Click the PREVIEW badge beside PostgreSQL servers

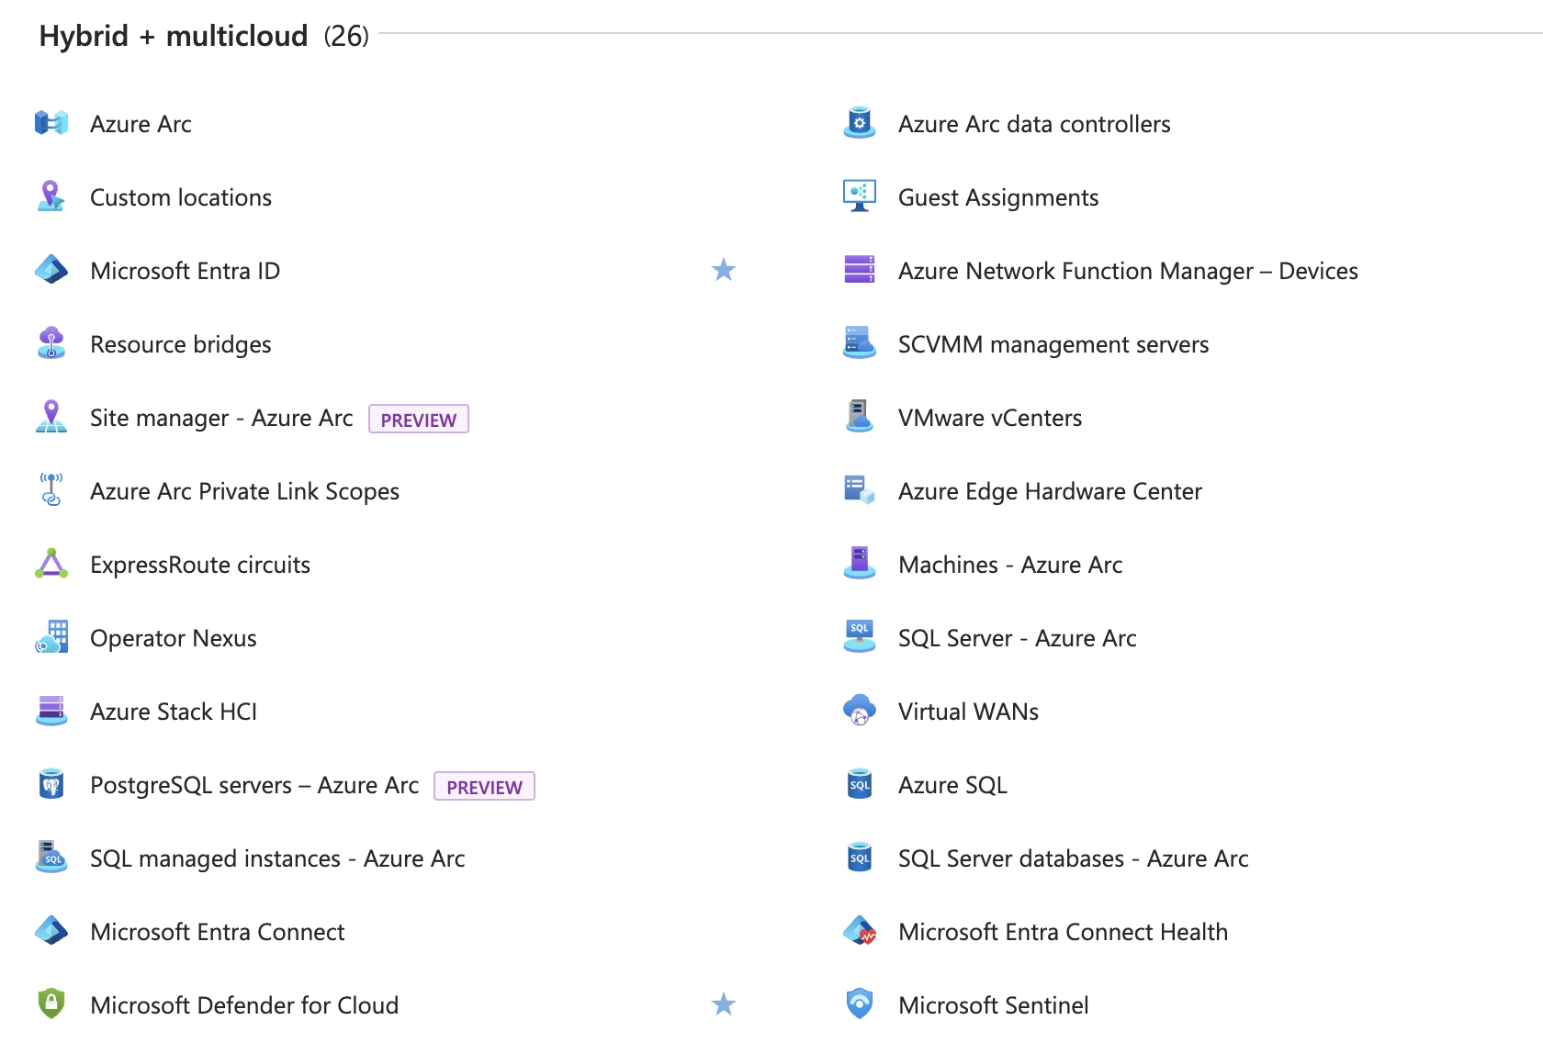pyautogui.click(x=484, y=786)
